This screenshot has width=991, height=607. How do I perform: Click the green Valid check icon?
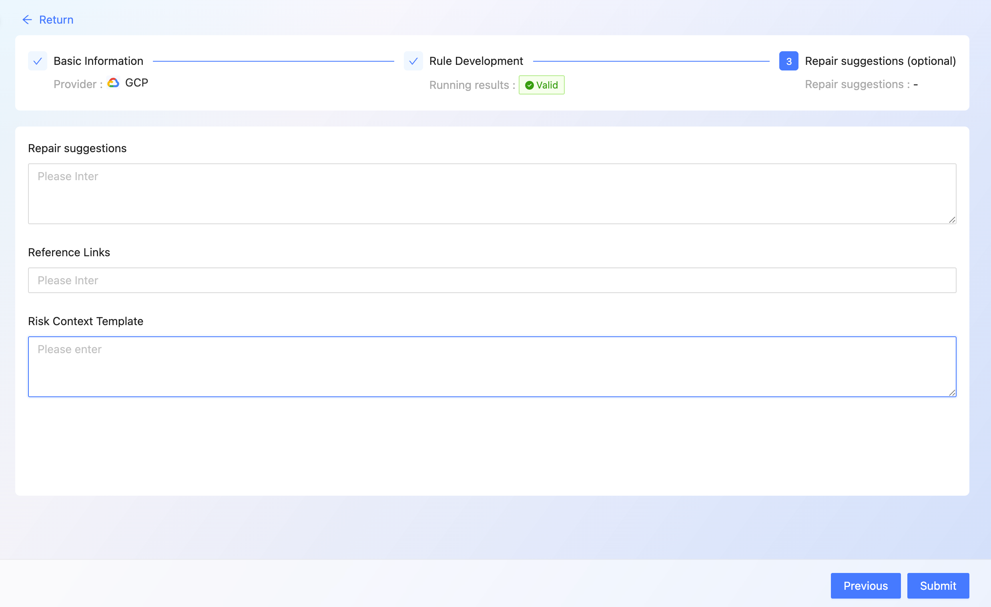pos(529,85)
